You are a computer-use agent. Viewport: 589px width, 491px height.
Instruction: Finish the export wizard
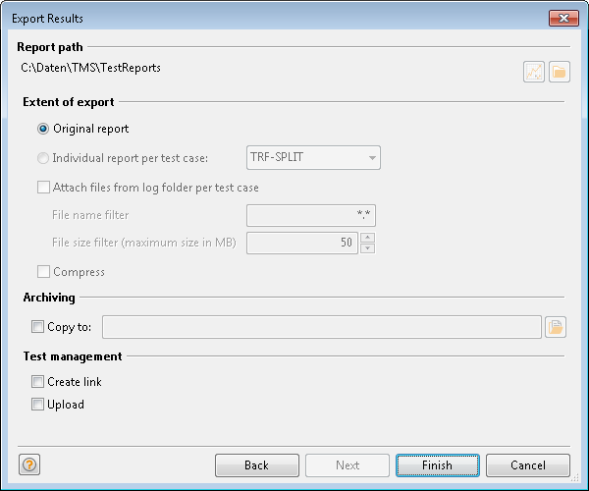tap(437, 465)
